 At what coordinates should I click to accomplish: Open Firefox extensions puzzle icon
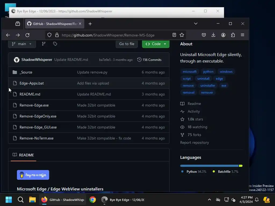point(233,35)
